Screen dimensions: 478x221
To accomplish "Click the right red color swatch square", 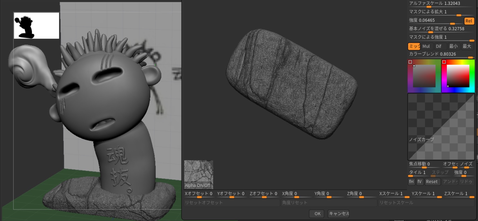I will tap(444, 62).
